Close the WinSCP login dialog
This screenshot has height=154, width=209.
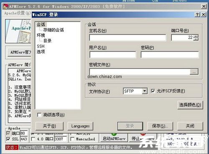click(x=204, y=15)
